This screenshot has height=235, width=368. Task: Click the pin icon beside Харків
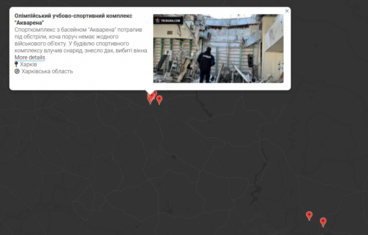pos(16,64)
